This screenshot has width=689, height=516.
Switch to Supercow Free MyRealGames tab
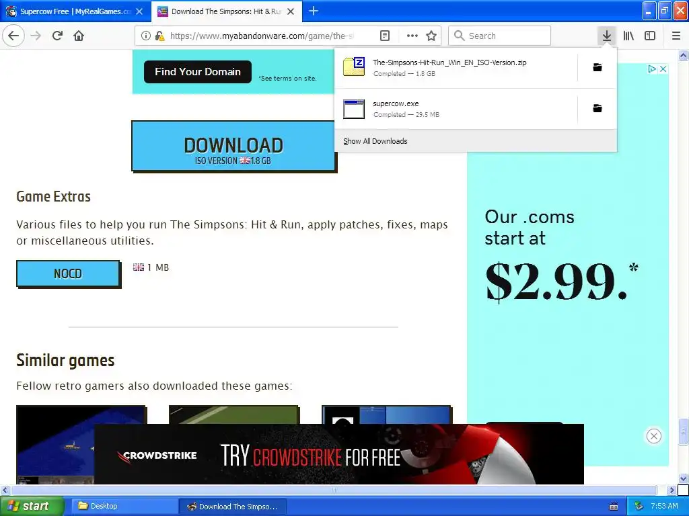click(75, 11)
